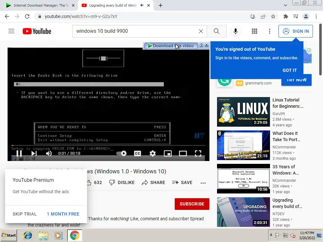Dismiss signed-out notice with GOT IT
Viewport: 323px width, 242px height.
[x=290, y=70]
